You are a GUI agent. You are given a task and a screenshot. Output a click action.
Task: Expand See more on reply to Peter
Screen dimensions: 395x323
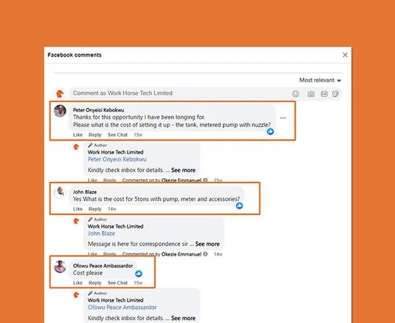[x=183, y=170]
